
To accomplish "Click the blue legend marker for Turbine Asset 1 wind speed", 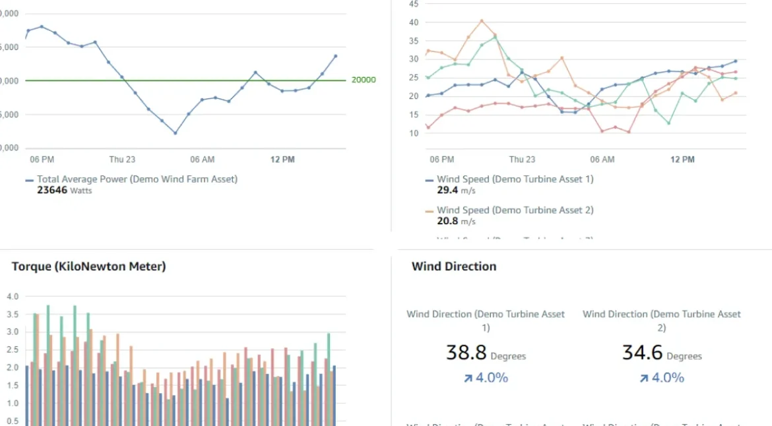I will point(430,179).
